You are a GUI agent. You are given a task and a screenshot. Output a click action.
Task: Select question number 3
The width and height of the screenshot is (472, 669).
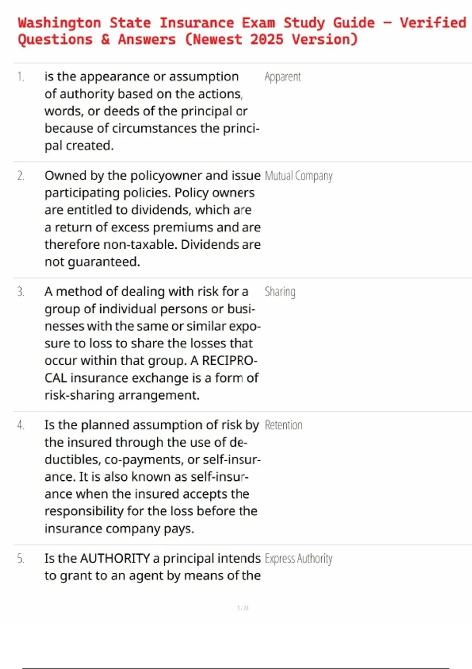(21, 292)
